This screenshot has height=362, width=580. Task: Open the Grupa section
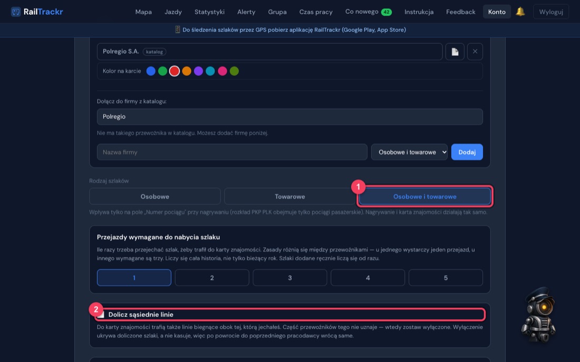point(277,12)
